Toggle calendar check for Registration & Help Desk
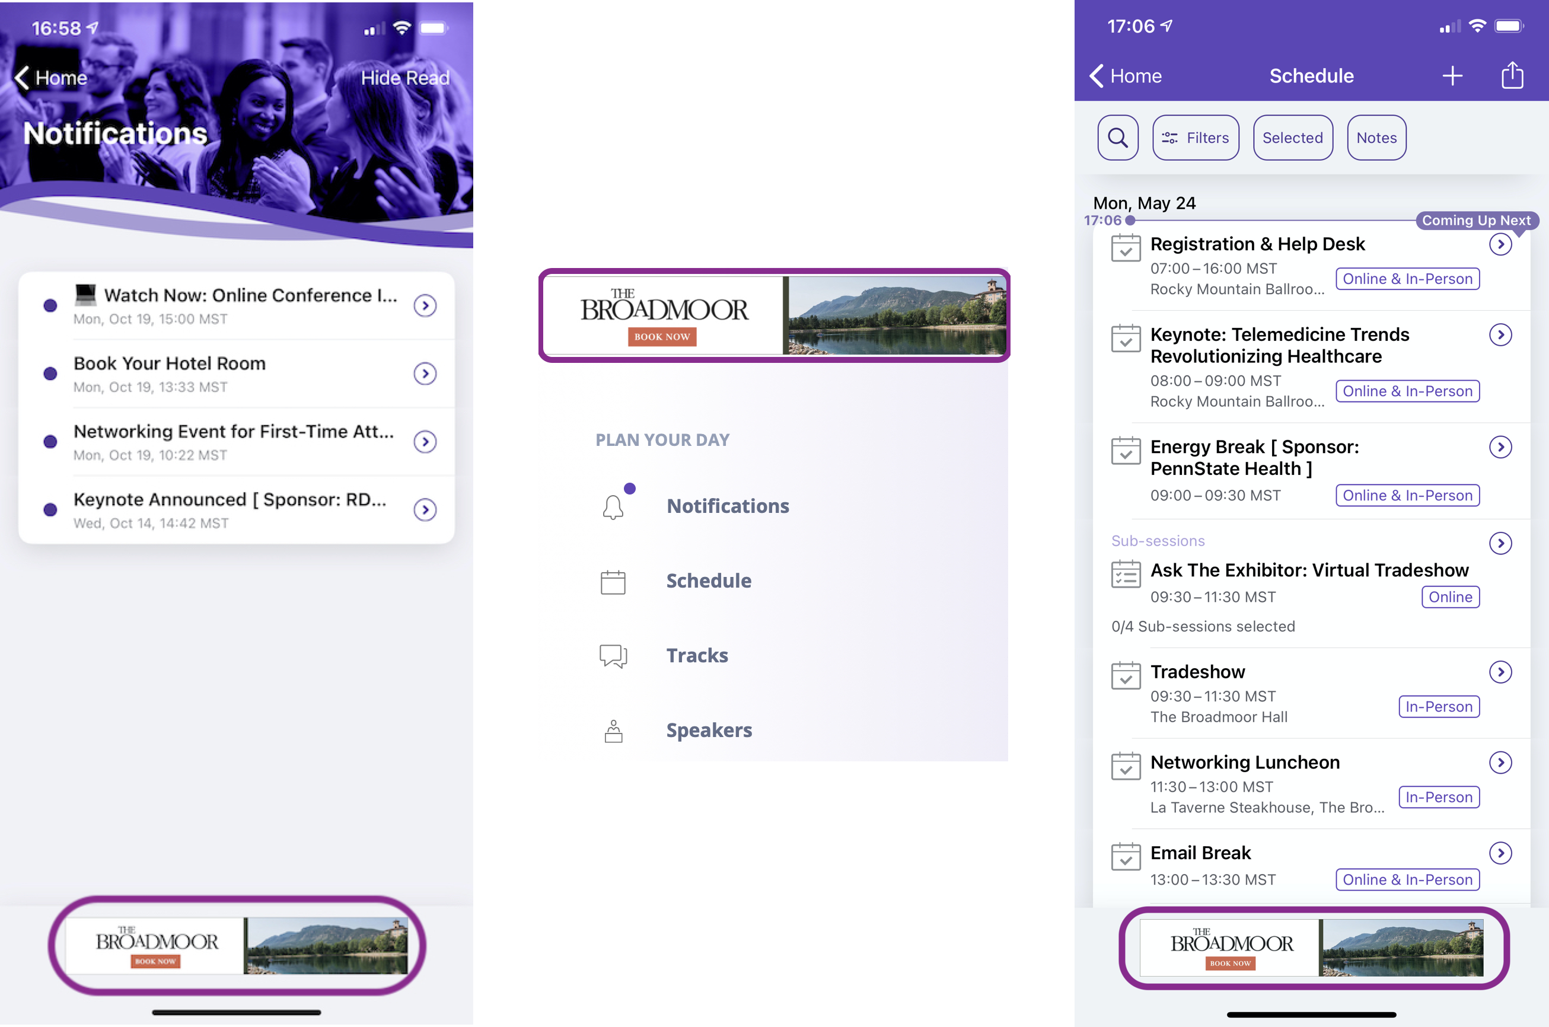This screenshot has width=1549, height=1027. click(x=1126, y=248)
